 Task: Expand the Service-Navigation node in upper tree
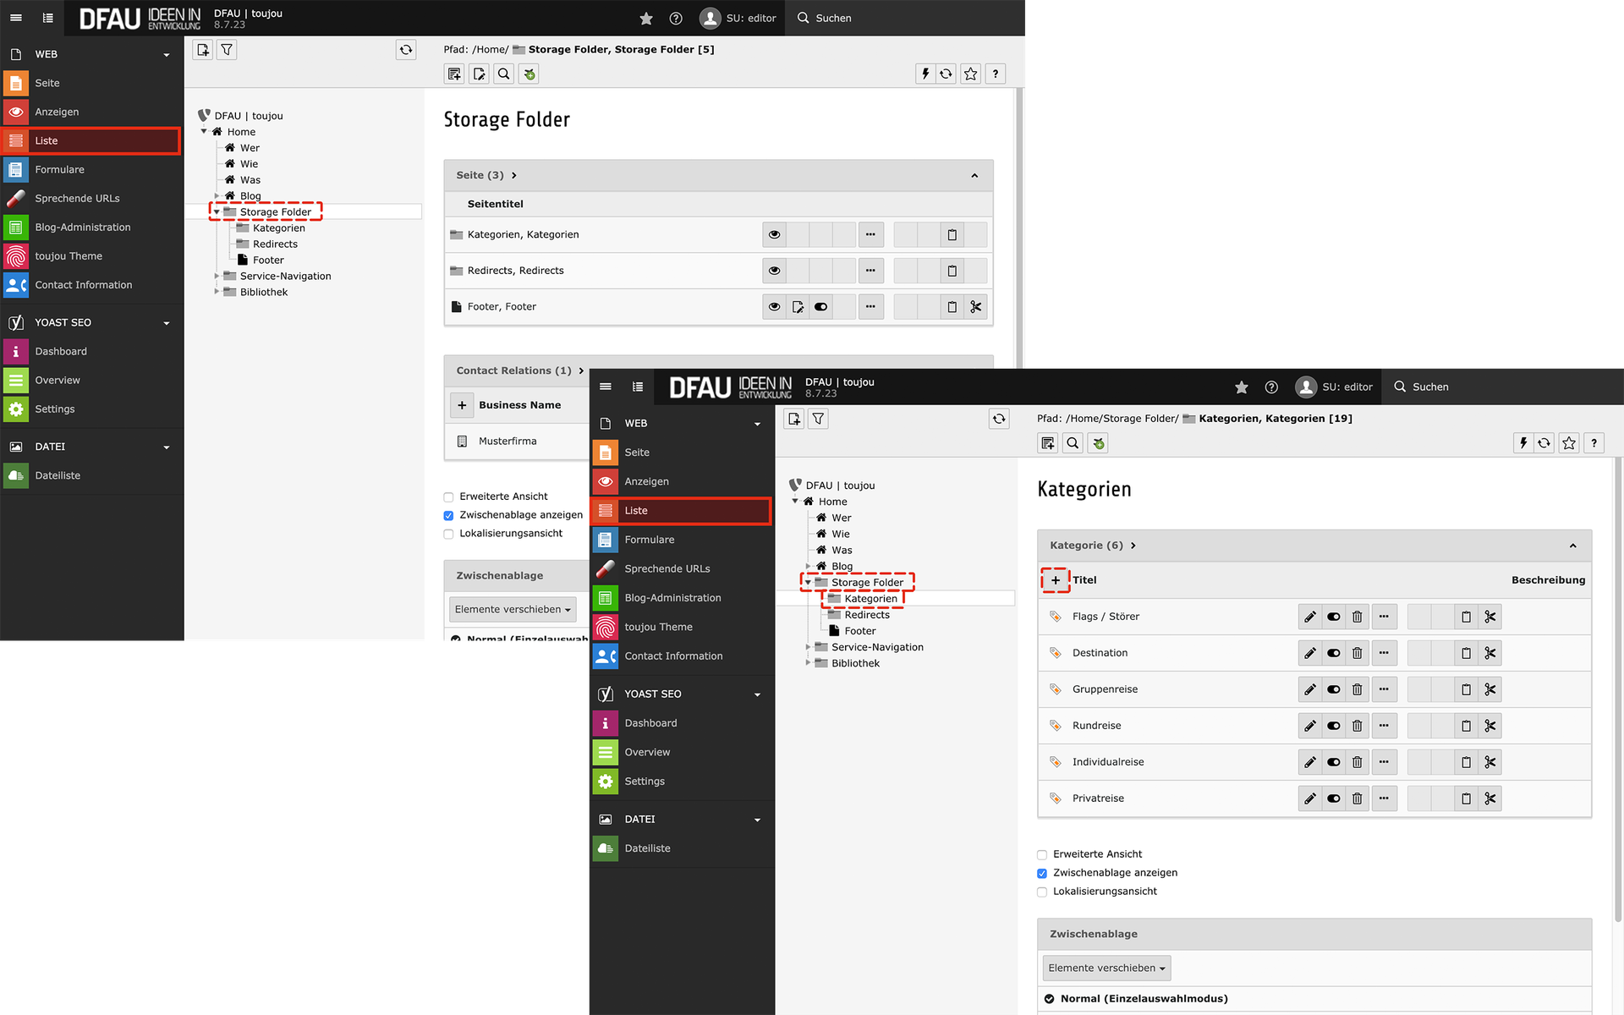tap(217, 276)
